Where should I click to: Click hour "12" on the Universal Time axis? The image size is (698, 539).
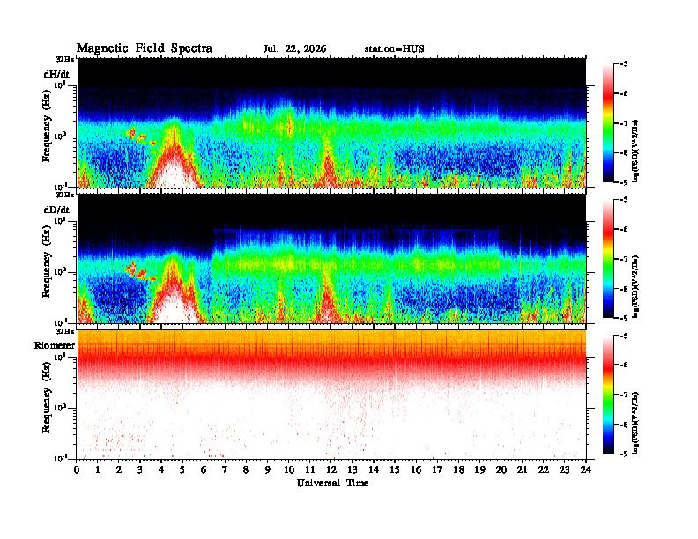[x=331, y=469]
